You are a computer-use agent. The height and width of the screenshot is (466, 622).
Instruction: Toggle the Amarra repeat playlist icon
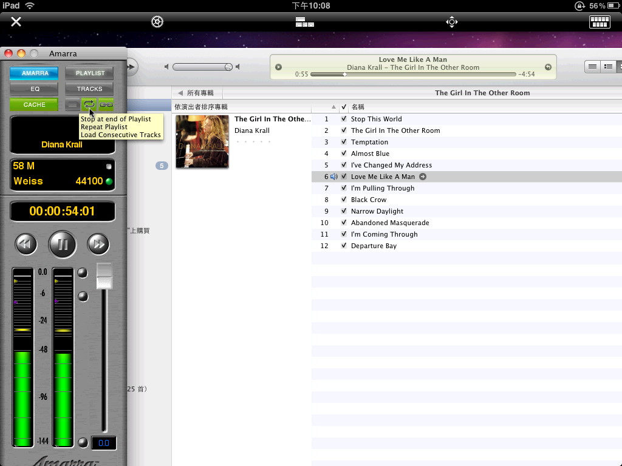pyautogui.click(x=89, y=104)
